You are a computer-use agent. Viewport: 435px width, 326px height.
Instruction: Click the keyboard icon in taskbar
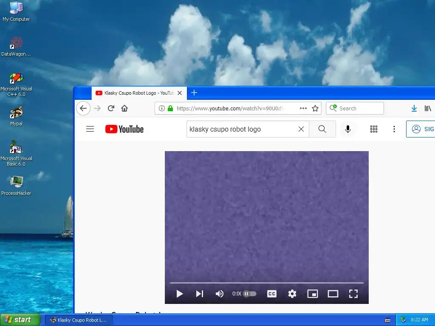(387, 320)
